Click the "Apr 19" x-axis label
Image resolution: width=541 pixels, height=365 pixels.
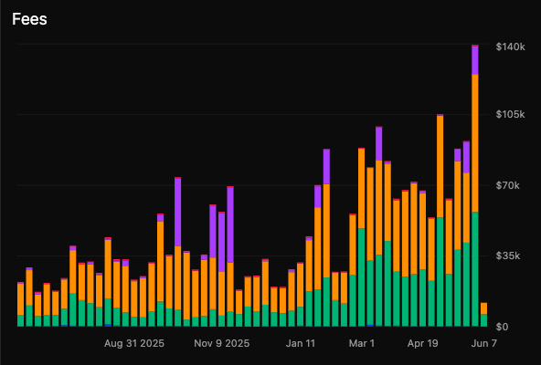[422, 343]
